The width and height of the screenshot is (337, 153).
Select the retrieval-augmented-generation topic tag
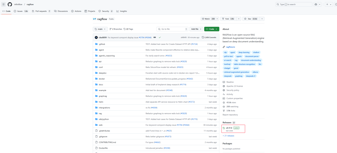click(x=237, y=72)
